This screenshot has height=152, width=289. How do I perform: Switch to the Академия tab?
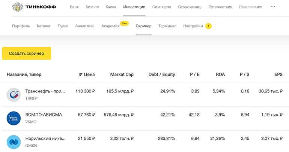(110, 26)
